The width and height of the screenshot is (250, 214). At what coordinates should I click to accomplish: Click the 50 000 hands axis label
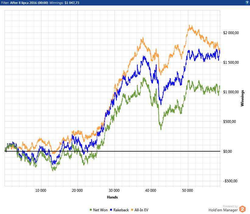(x=188, y=191)
